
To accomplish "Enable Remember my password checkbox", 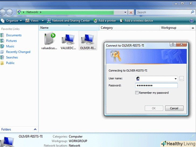I will [137, 93].
